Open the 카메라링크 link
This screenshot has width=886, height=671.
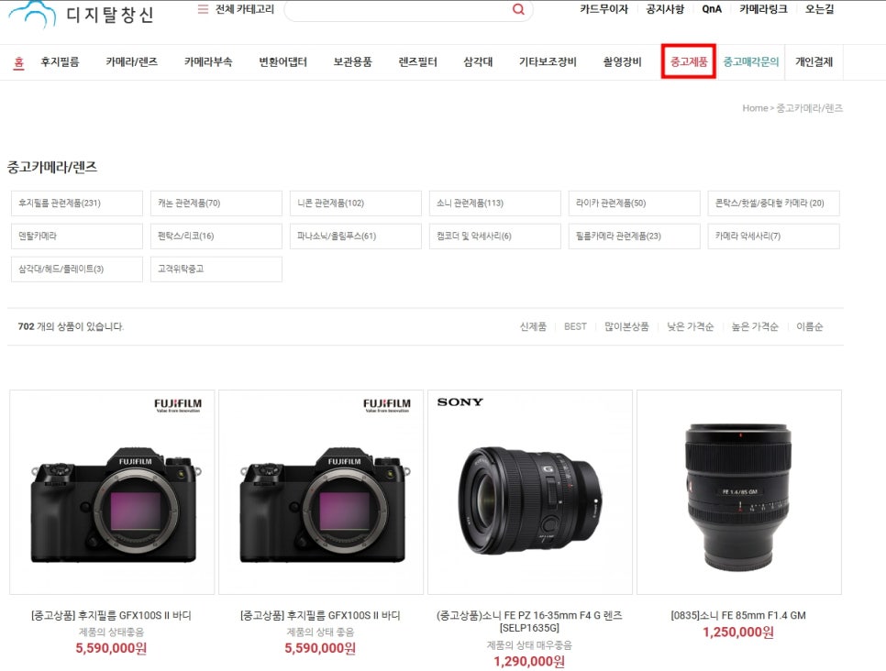click(x=763, y=9)
